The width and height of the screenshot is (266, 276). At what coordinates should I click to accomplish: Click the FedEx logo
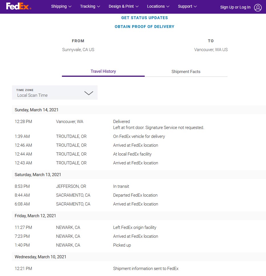[19, 6]
